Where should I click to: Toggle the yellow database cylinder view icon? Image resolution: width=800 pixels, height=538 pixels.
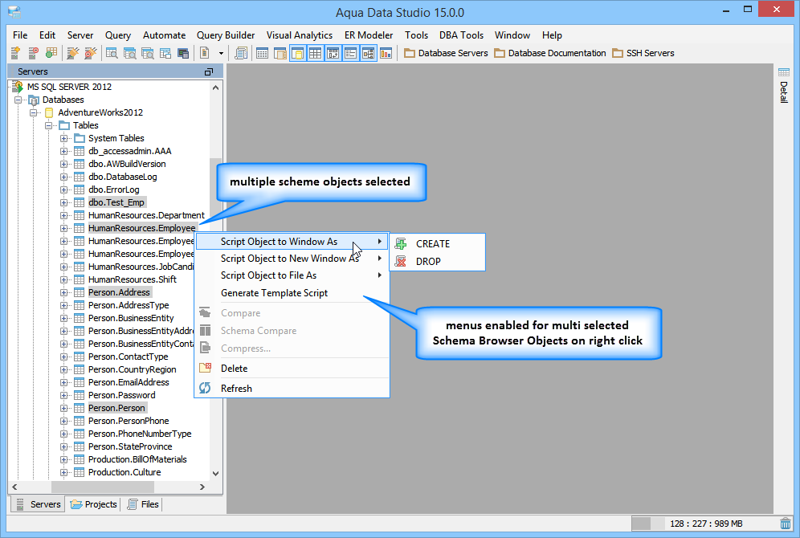pos(298,52)
